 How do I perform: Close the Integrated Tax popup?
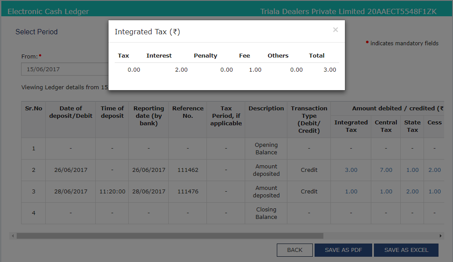pos(335,30)
